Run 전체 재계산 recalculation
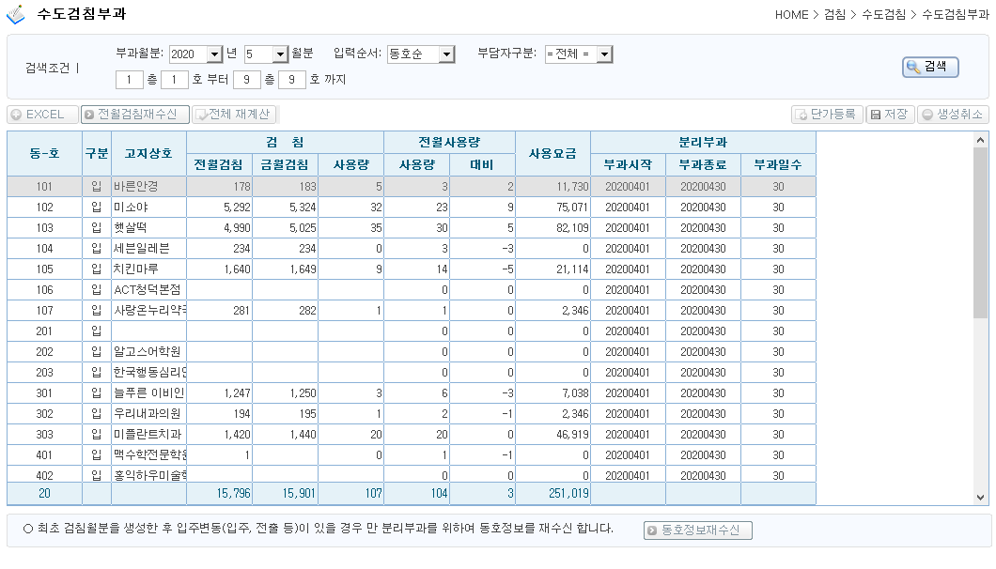This screenshot has height=569, width=996. point(234,115)
